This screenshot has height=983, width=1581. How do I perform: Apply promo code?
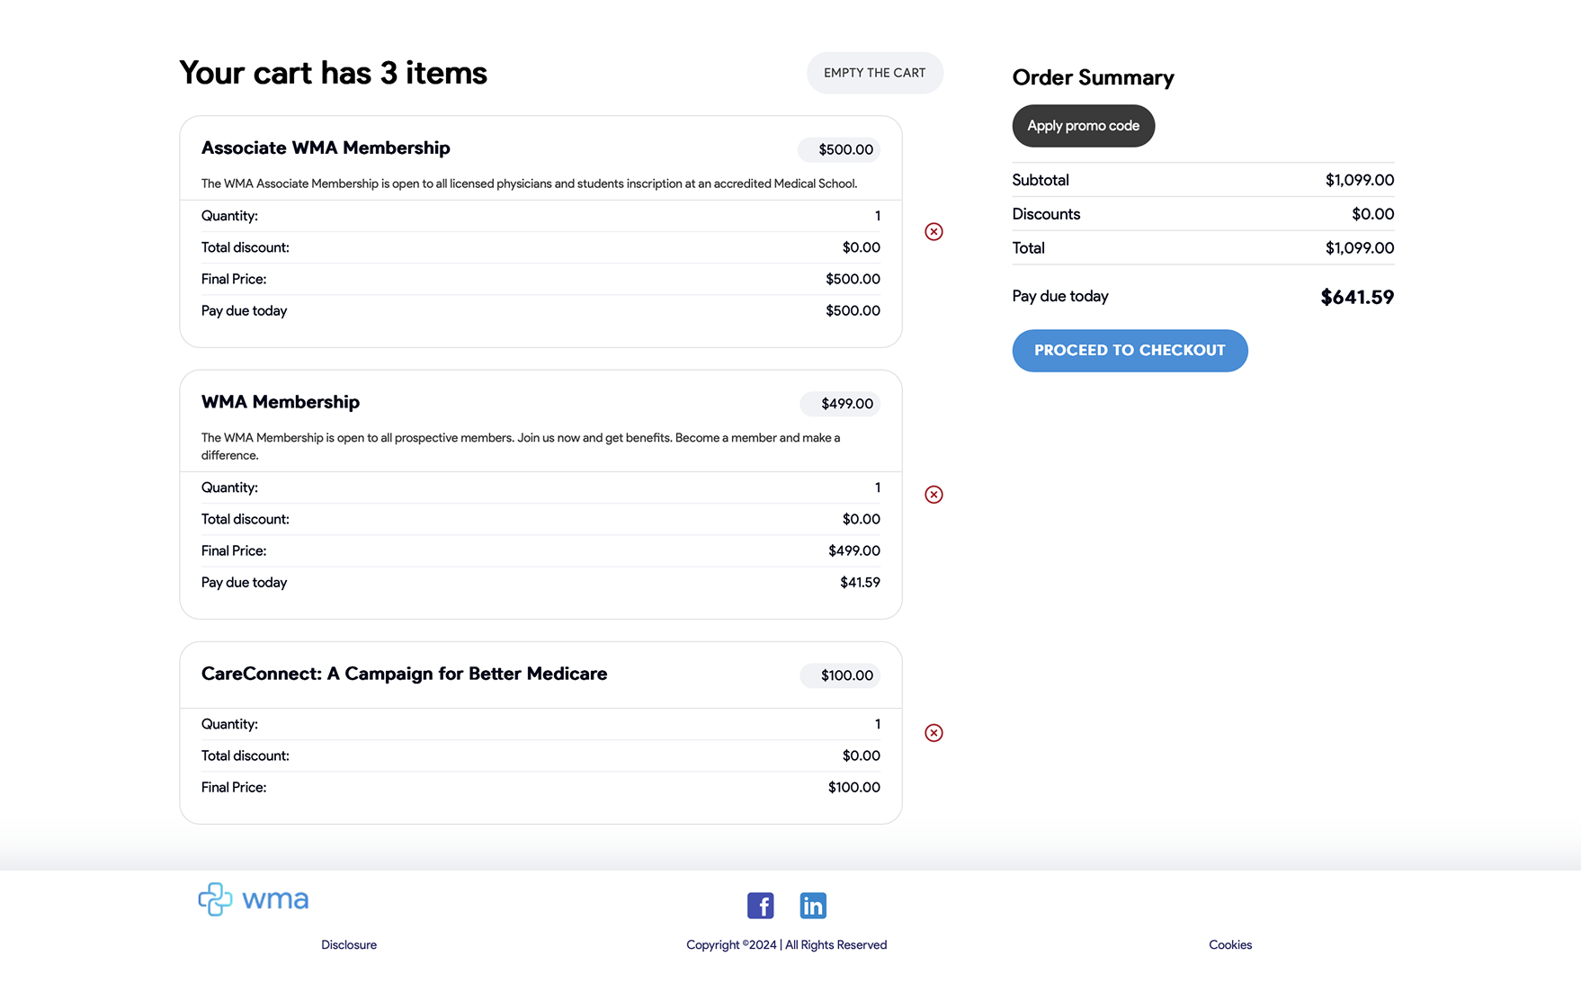[x=1083, y=126]
